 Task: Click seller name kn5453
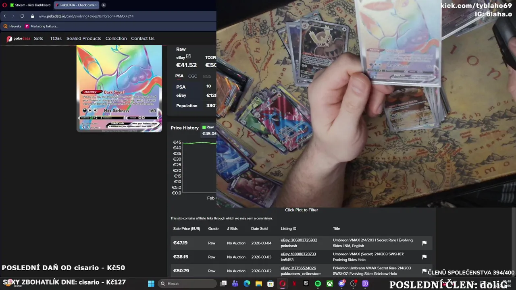pos(287,260)
